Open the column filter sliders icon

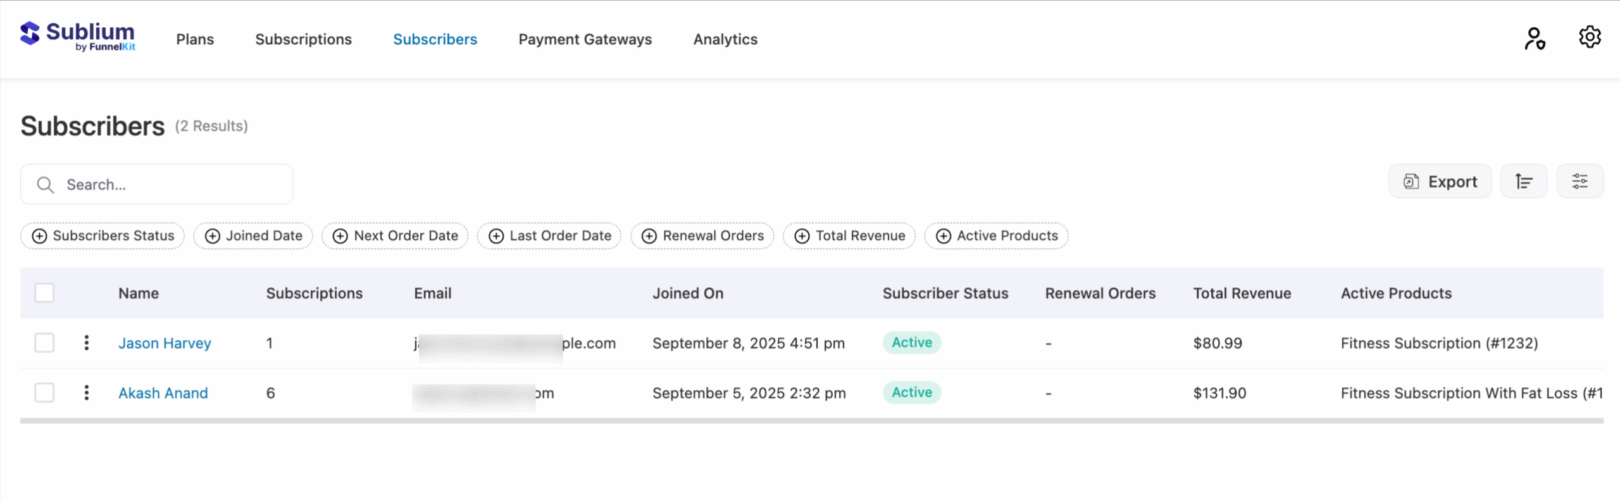[x=1579, y=182]
